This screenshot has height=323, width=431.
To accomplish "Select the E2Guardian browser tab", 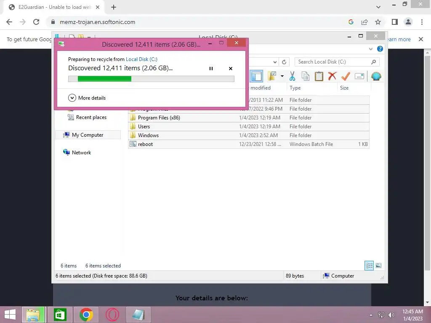I will (x=53, y=8).
